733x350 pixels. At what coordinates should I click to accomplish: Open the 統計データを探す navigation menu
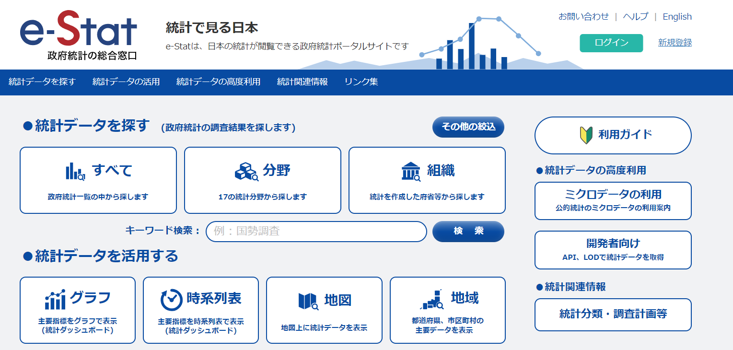tap(42, 82)
